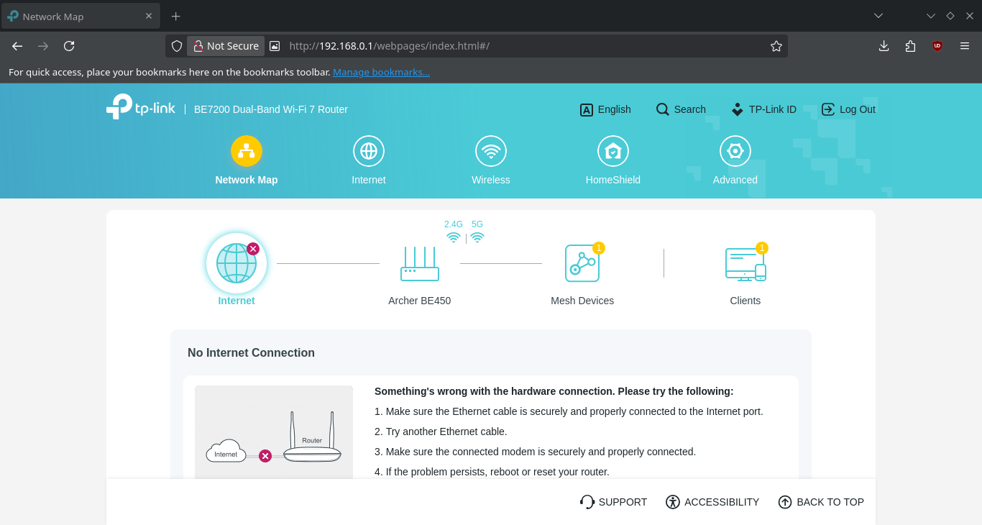The width and height of the screenshot is (982, 525).
Task: Go back to the previous page
Action: (x=17, y=46)
